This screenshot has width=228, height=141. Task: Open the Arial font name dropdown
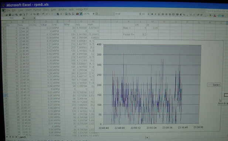coord(140,14)
